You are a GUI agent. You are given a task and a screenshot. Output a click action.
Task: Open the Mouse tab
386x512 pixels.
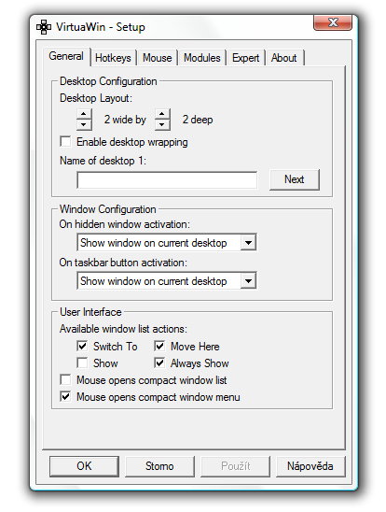158,58
